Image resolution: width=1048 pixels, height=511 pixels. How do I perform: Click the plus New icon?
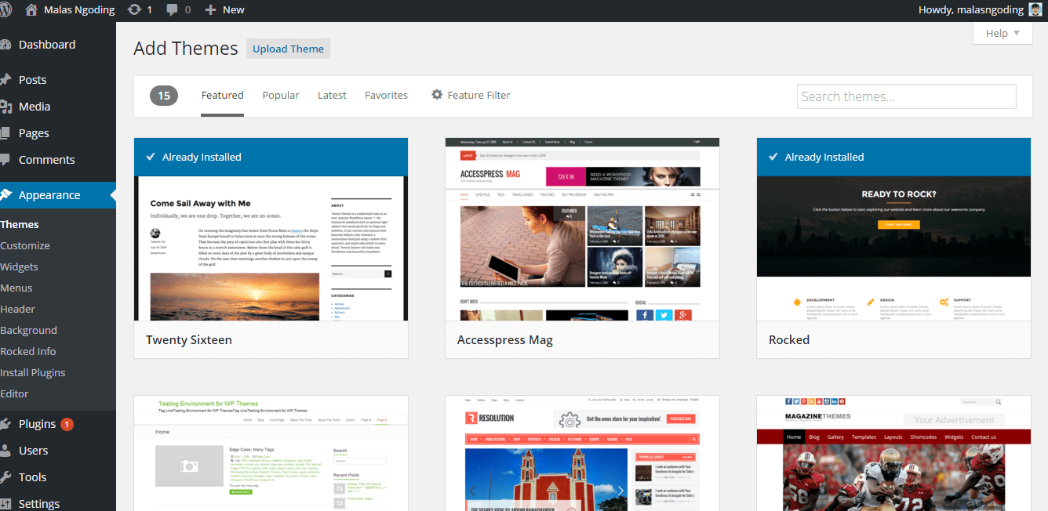coord(210,10)
